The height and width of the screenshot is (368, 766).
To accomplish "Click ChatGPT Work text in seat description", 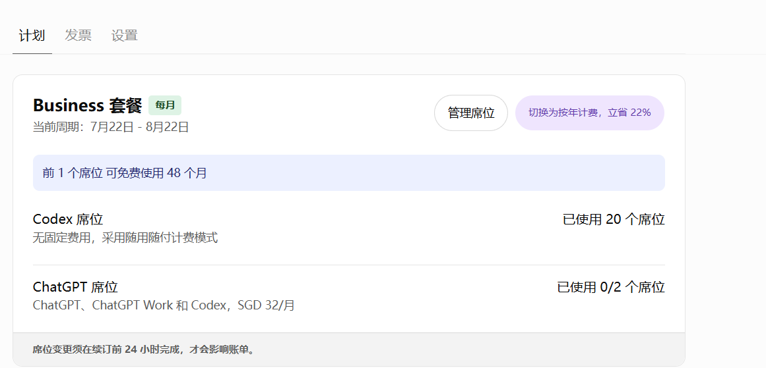I will coord(133,305).
